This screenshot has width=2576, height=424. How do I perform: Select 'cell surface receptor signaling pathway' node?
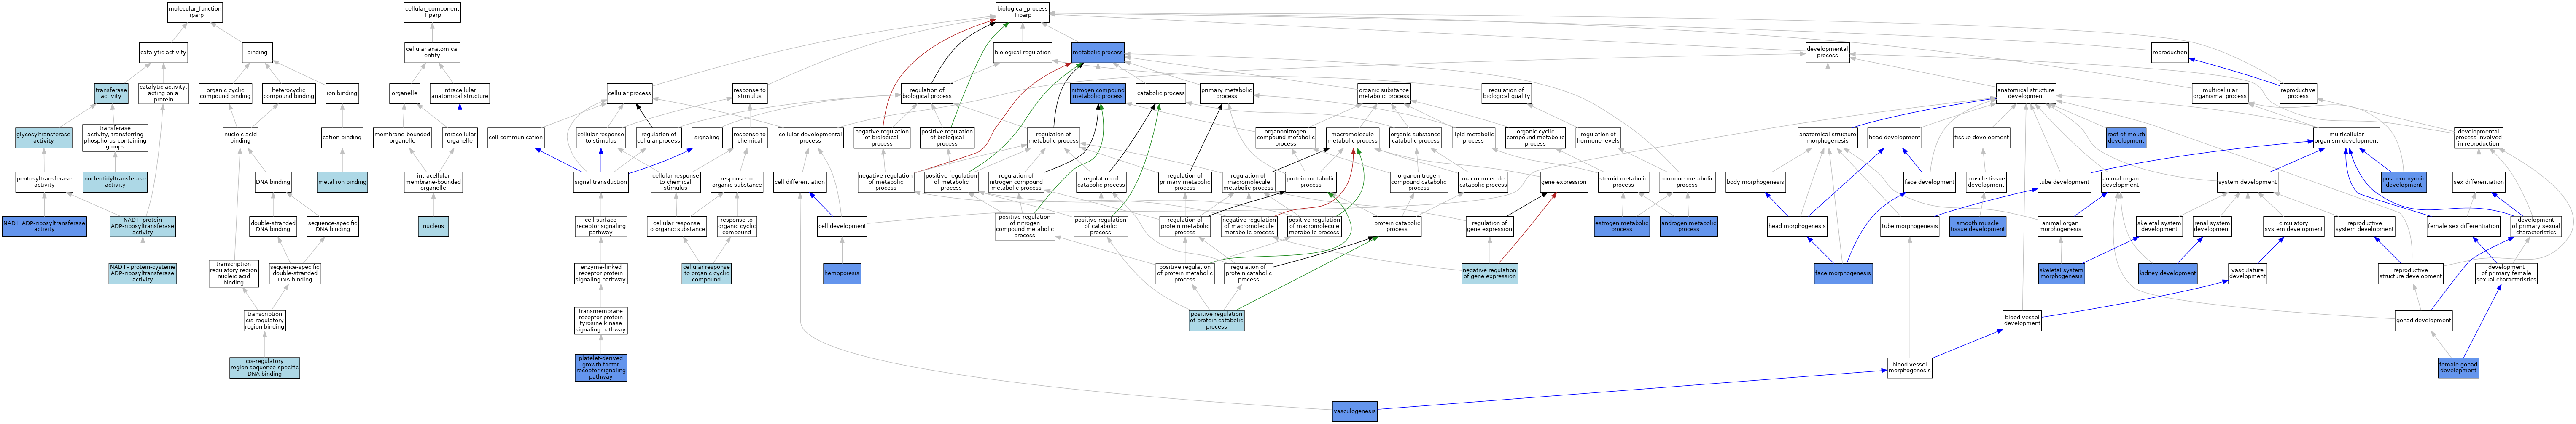coord(601,226)
